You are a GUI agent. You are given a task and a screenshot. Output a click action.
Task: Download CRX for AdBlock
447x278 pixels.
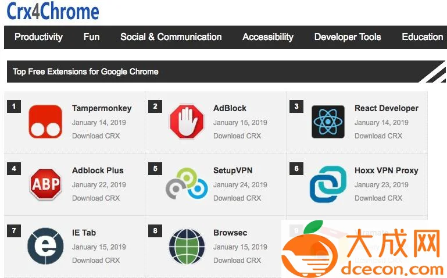[237, 136]
